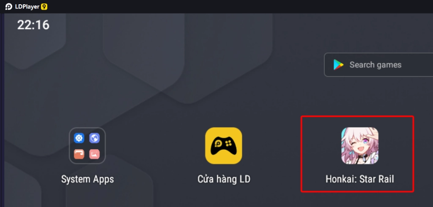Open the blue Settings gear in System Apps
The image size is (433, 207).
click(79, 138)
